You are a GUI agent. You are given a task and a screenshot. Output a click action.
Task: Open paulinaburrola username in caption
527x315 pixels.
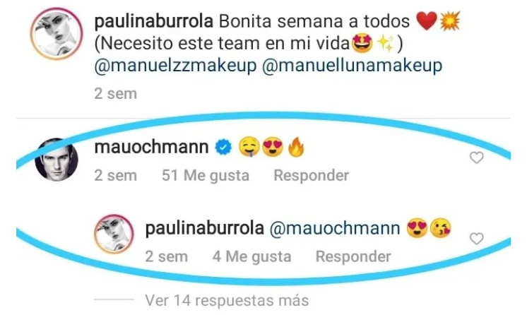pos(153,21)
